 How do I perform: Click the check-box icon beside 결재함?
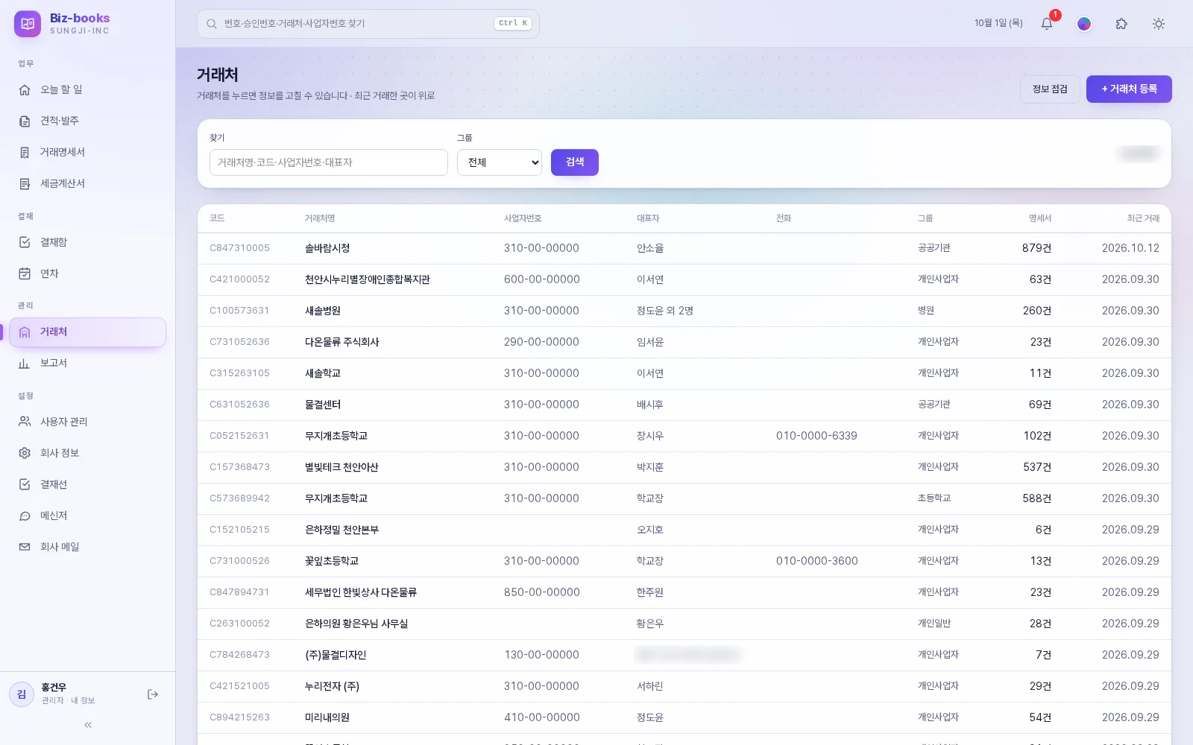25,242
